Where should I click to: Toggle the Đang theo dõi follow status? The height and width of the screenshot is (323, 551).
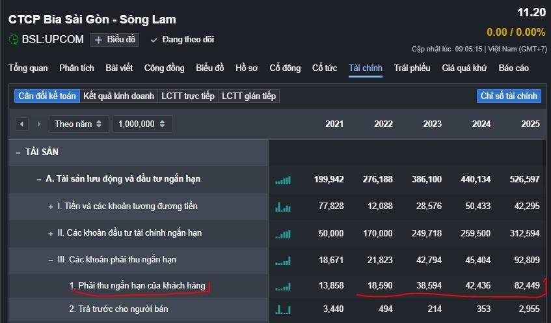(x=182, y=40)
